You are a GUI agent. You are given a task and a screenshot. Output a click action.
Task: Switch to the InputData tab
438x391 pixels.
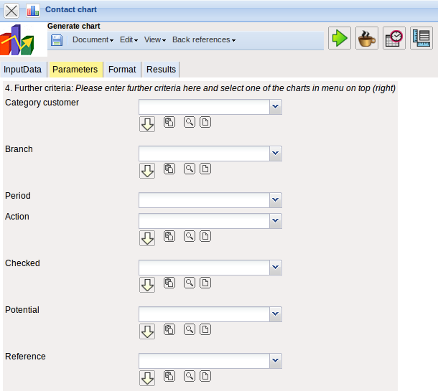[x=23, y=70]
